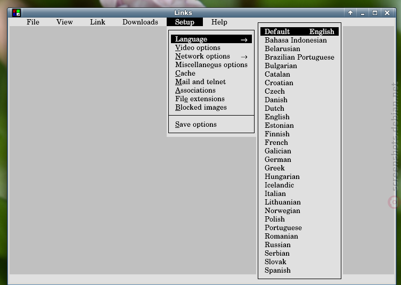Select Finnish language

pos(299,134)
